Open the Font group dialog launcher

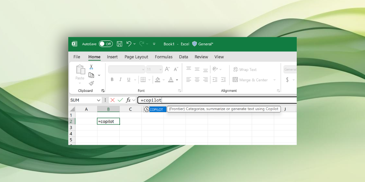coord(180,91)
